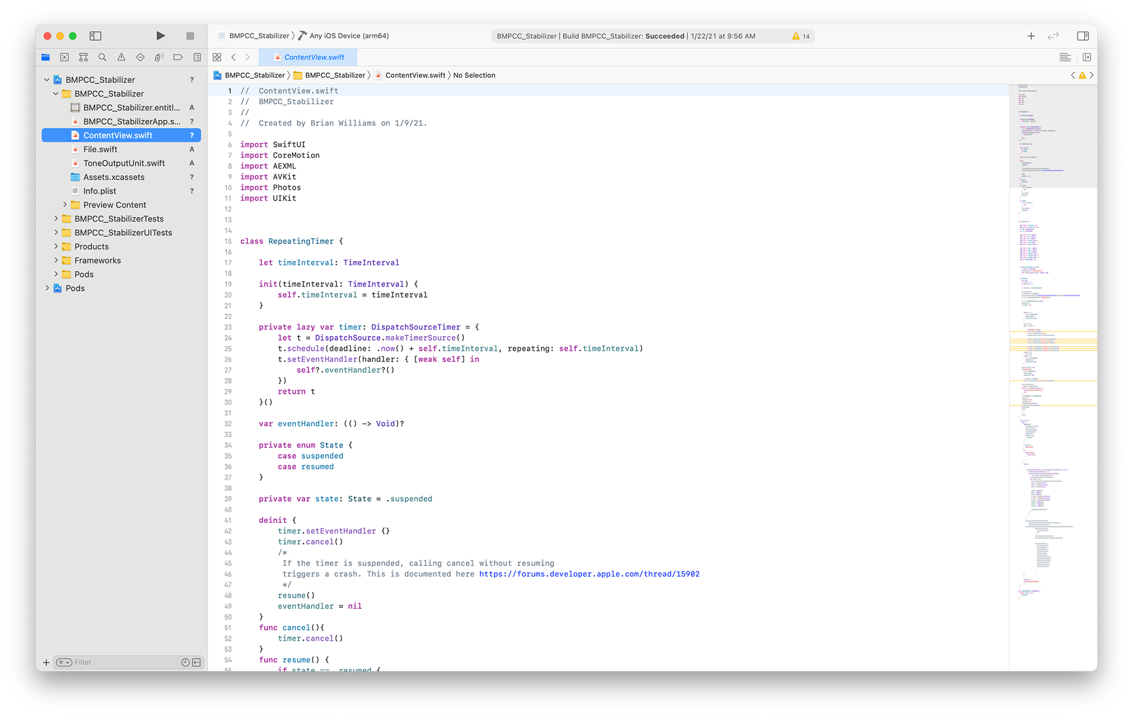Click the Stop button in toolbar

190,36
